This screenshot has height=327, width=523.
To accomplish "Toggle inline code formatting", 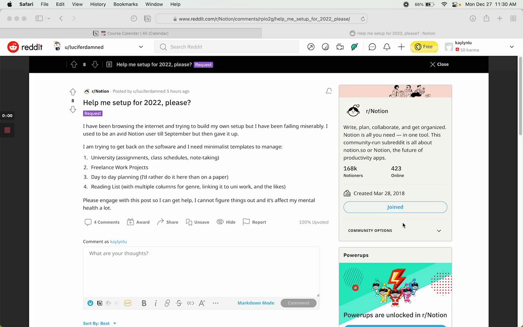I will (190, 303).
